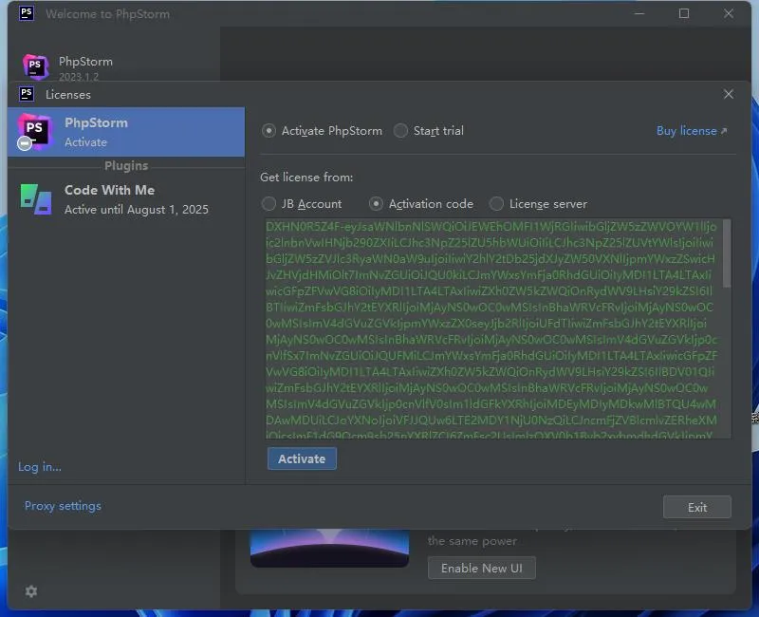Open the Buy license link

(692, 131)
